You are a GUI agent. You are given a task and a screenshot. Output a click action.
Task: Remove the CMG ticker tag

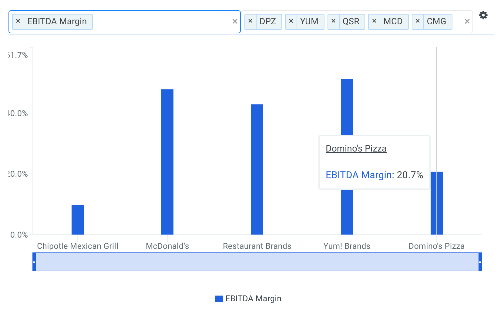click(x=418, y=22)
